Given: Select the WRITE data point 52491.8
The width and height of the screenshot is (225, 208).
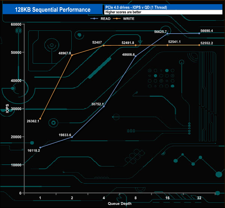Looking at the screenshot, I should tap(136, 45).
